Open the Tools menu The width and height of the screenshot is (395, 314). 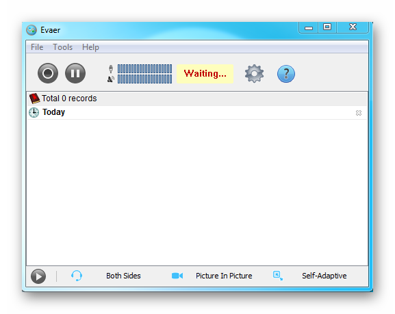[63, 47]
